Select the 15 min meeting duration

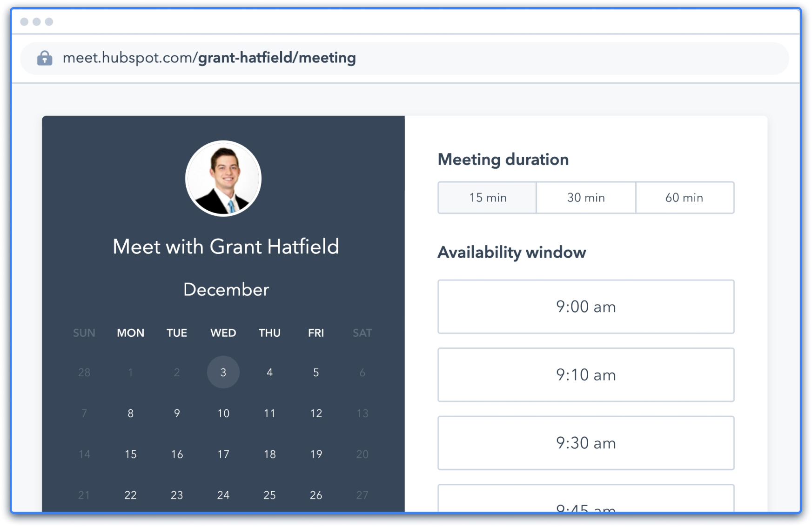tap(488, 198)
